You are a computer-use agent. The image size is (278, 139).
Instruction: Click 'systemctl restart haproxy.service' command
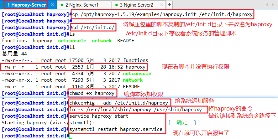(116, 129)
